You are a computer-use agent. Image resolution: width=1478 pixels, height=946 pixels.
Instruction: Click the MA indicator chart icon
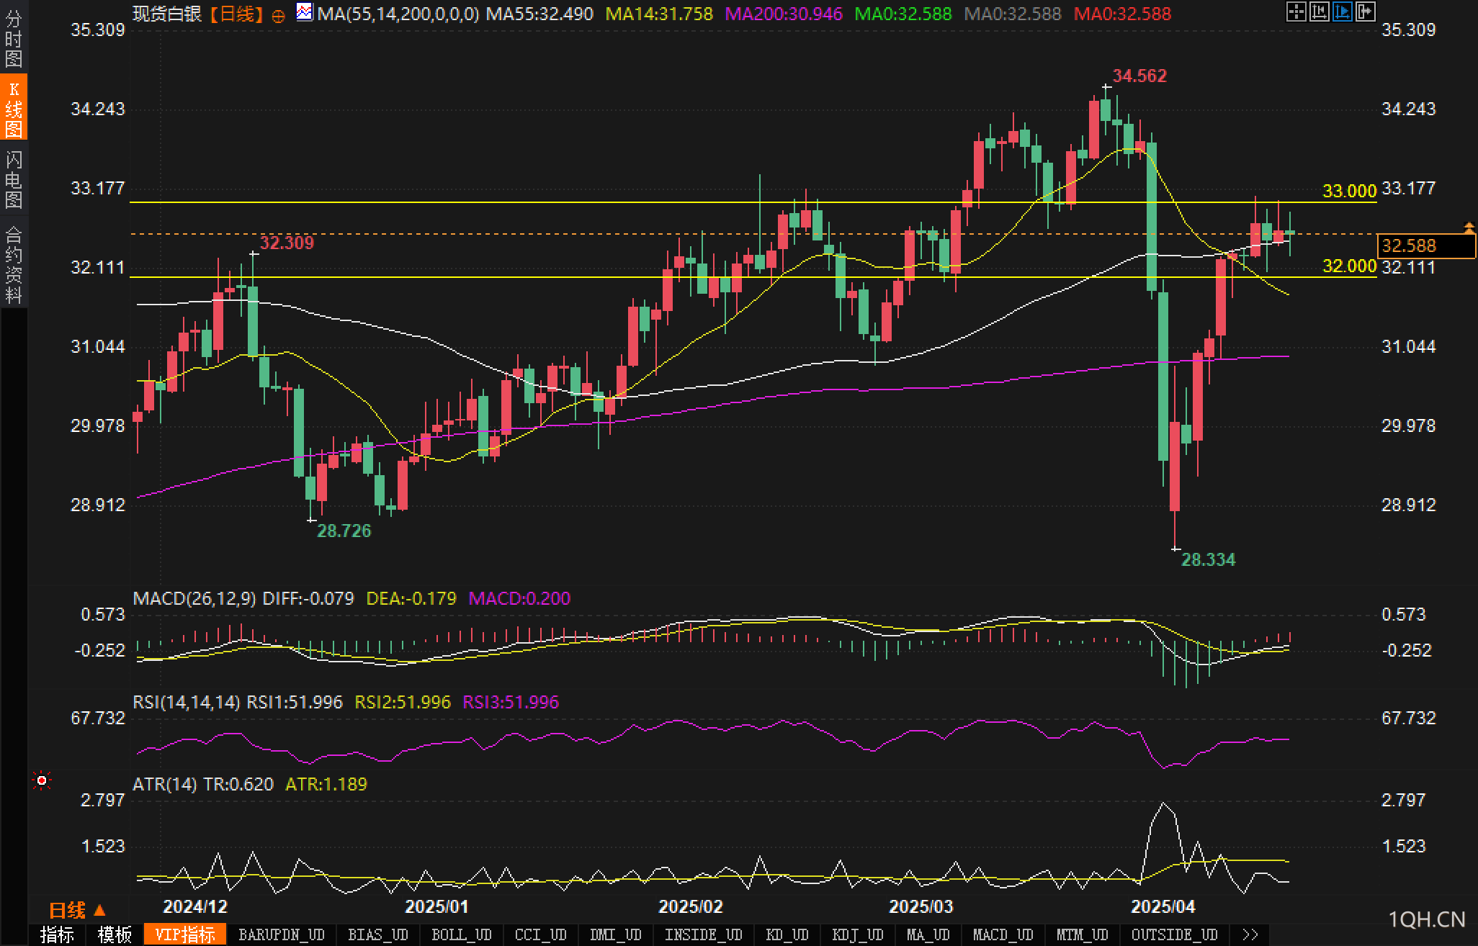click(305, 12)
